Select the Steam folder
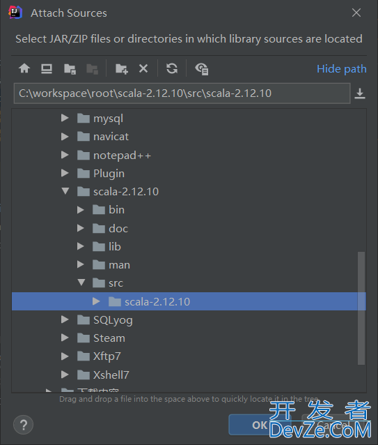 (109, 338)
